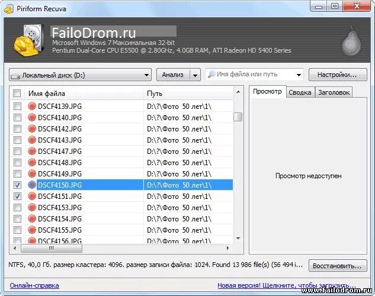Switch to the Просмотр tab
The width and height of the screenshot is (375, 296).
coord(267,92)
